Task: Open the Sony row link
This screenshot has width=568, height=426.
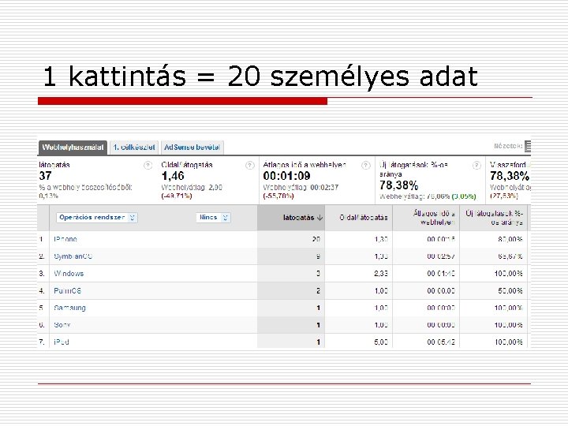Action: [x=62, y=325]
